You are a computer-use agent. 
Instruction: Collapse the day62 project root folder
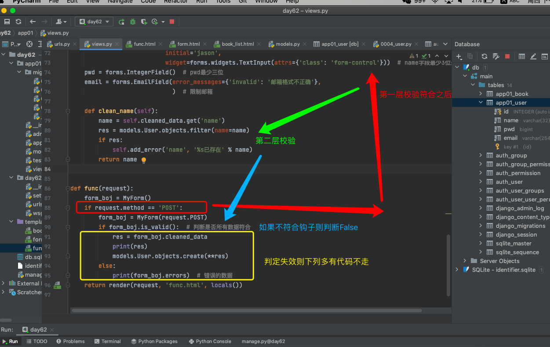point(4,55)
